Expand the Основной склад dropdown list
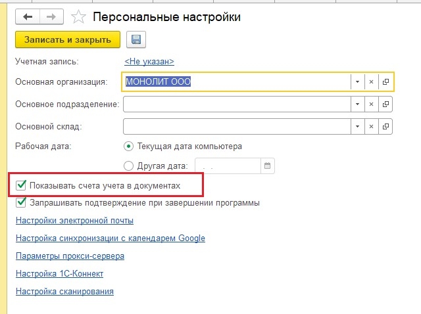 pos(357,126)
